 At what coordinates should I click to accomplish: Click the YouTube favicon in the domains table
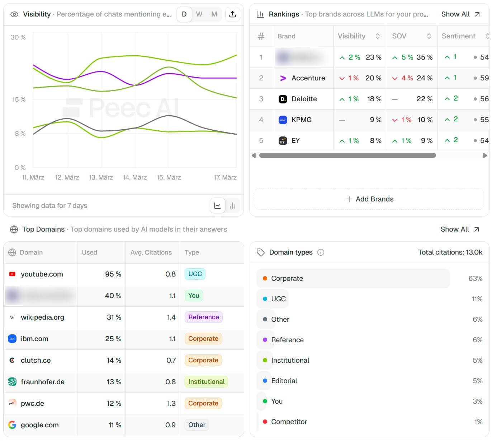[x=12, y=274]
